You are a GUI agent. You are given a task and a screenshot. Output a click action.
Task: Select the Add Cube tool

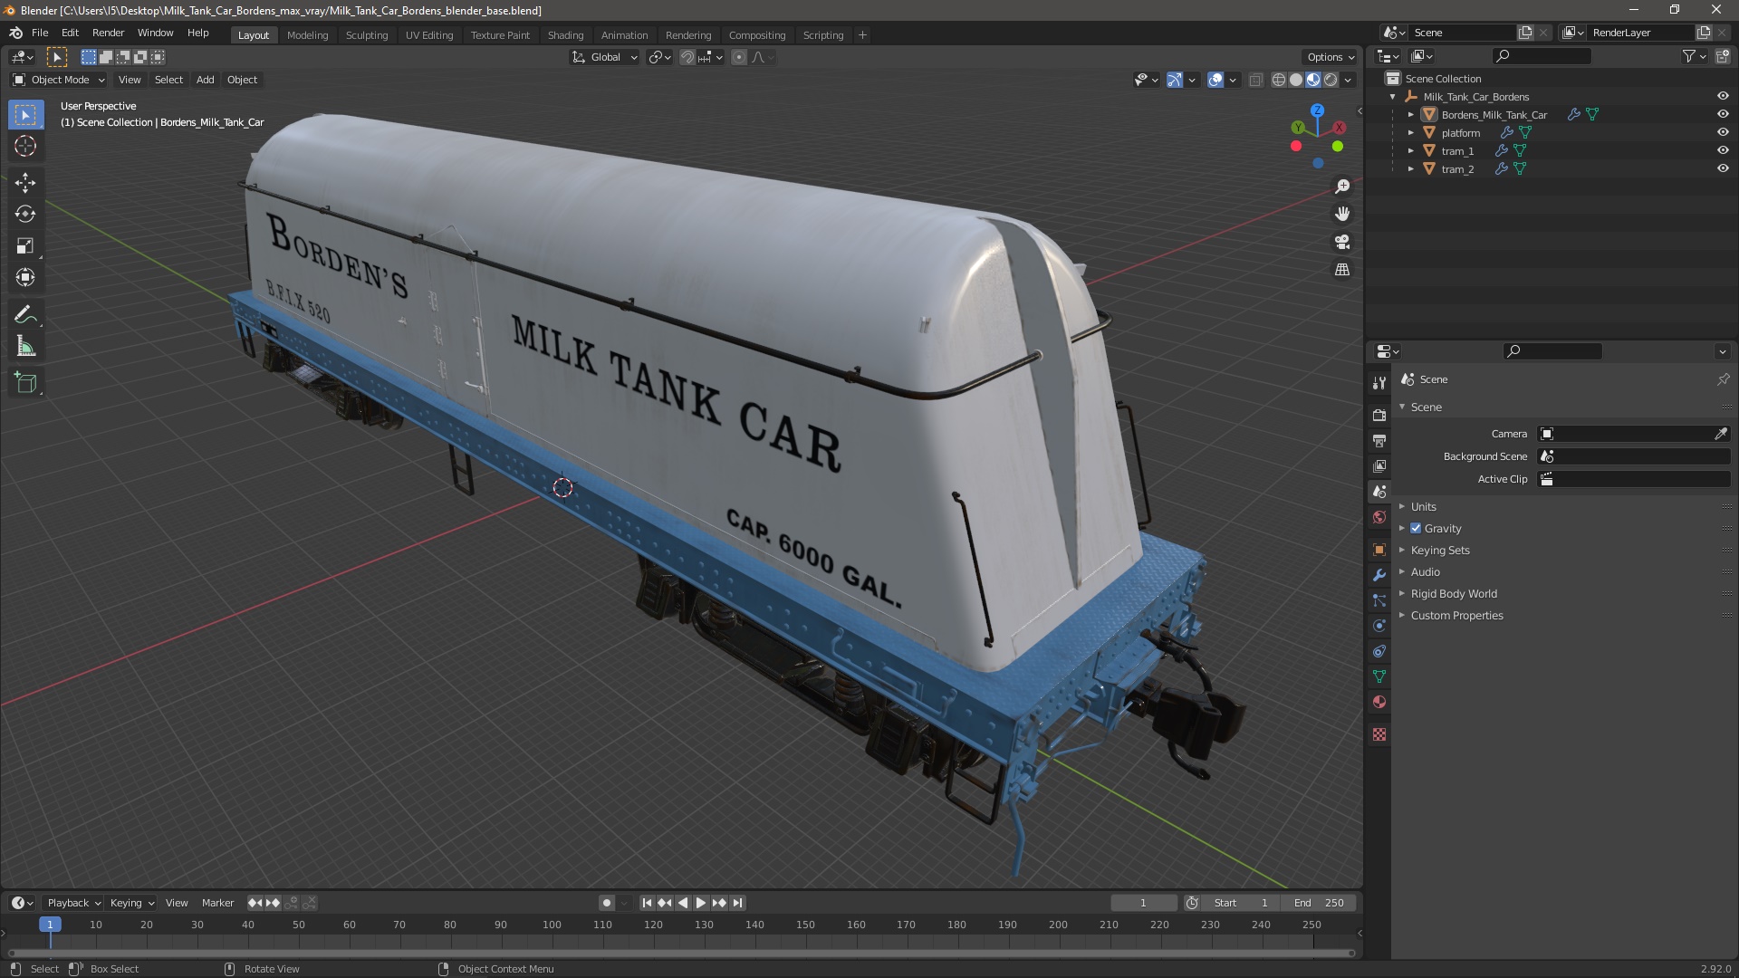[25, 383]
